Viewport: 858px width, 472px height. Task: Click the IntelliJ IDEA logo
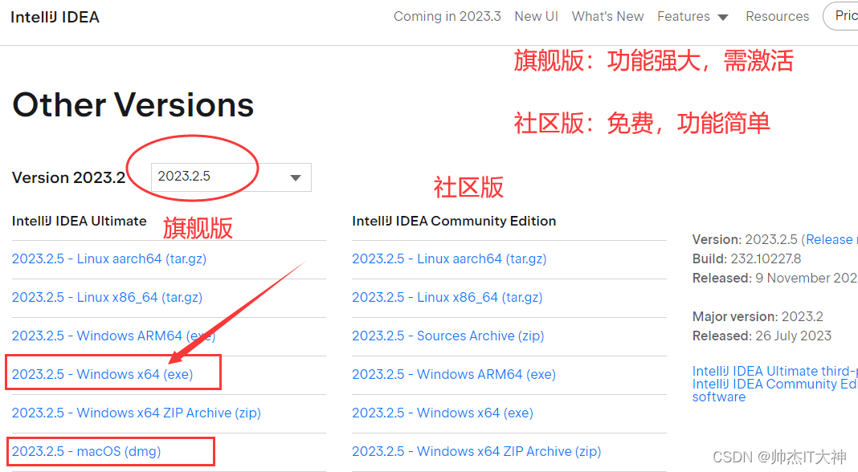click(55, 17)
